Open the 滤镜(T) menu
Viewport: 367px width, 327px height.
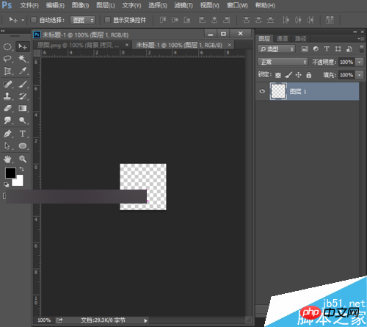pos(183,5)
